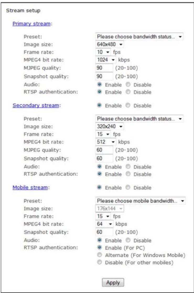This screenshot has width=194, height=293.
Task: Open Secondary MPEG4 bit rate 512 dropdown
Action: point(106,142)
